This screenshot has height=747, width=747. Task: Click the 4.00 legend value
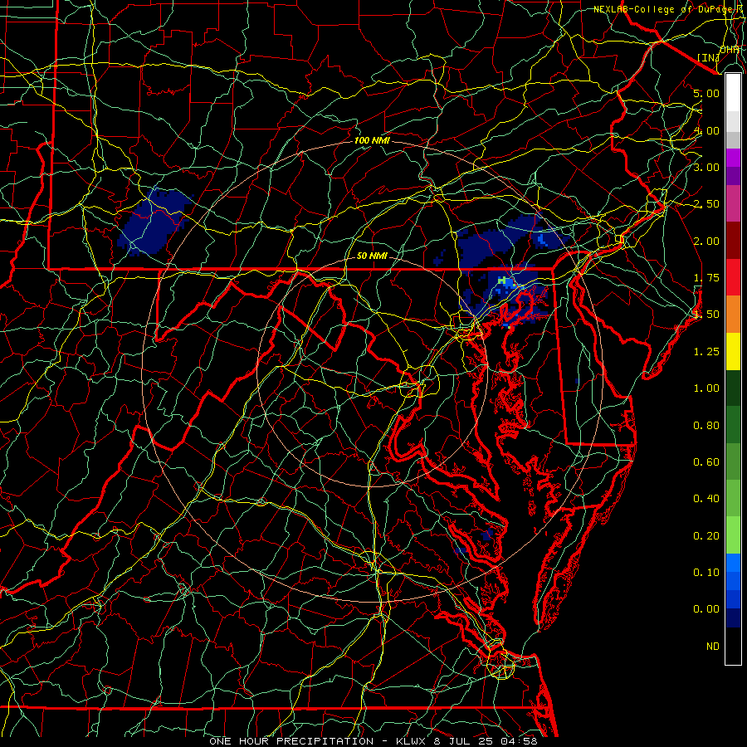tap(706, 130)
